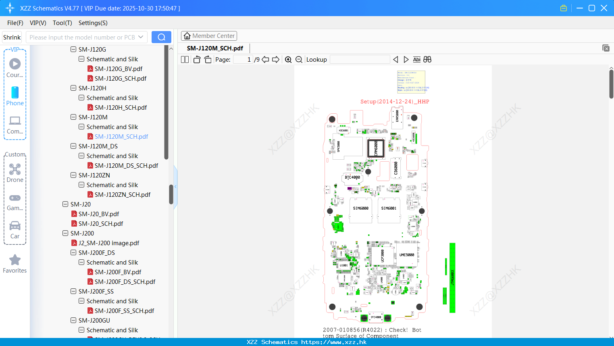Open the Phone category in sidebar
614x346 pixels.
pyautogui.click(x=15, y=96)
